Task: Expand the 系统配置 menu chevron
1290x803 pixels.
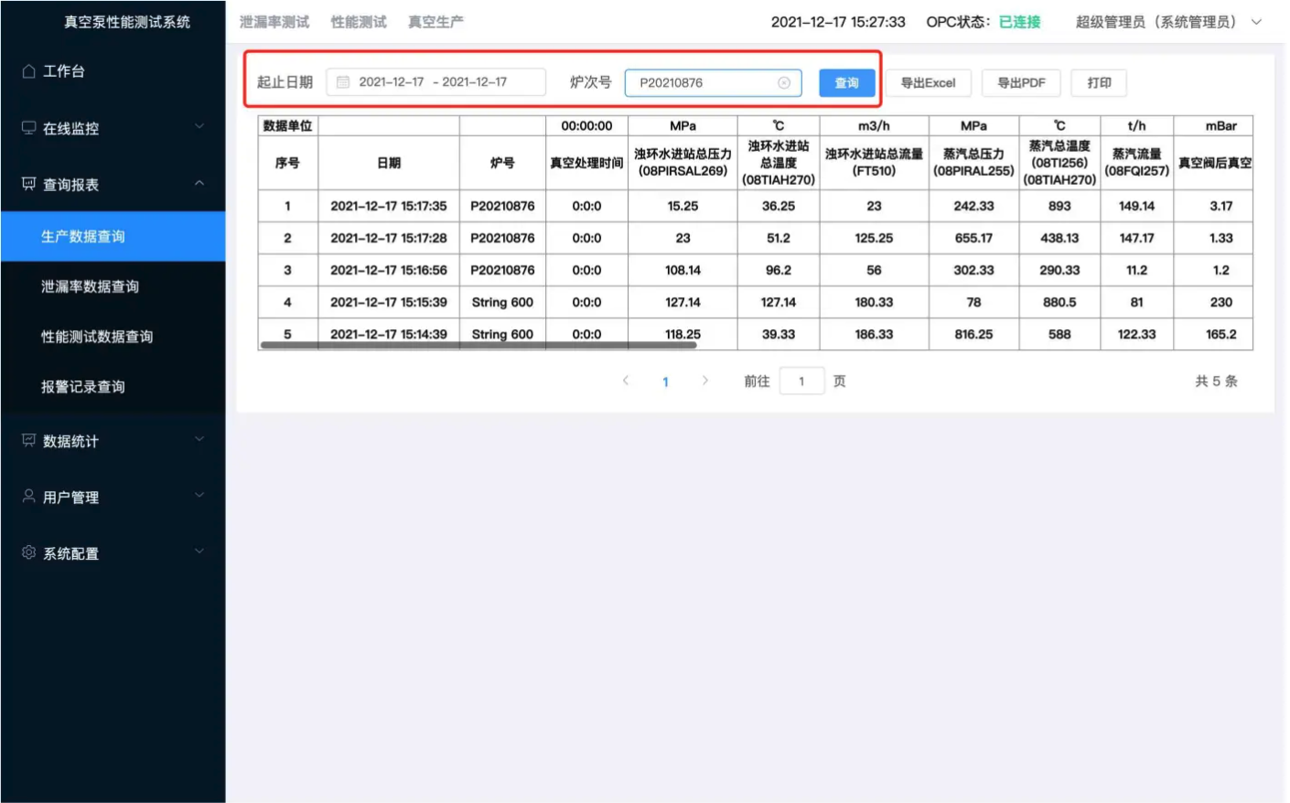Action: point(199,551)
